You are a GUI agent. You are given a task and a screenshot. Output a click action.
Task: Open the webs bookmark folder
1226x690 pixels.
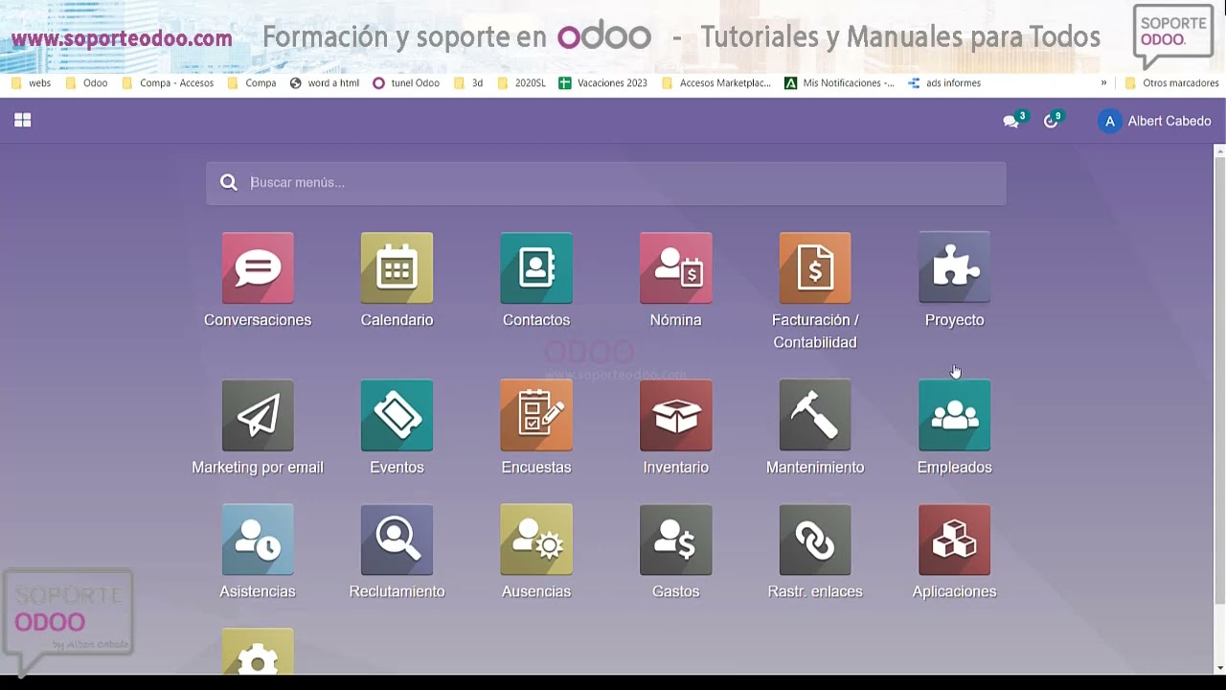pyautogui.click(x=31, y=83)
